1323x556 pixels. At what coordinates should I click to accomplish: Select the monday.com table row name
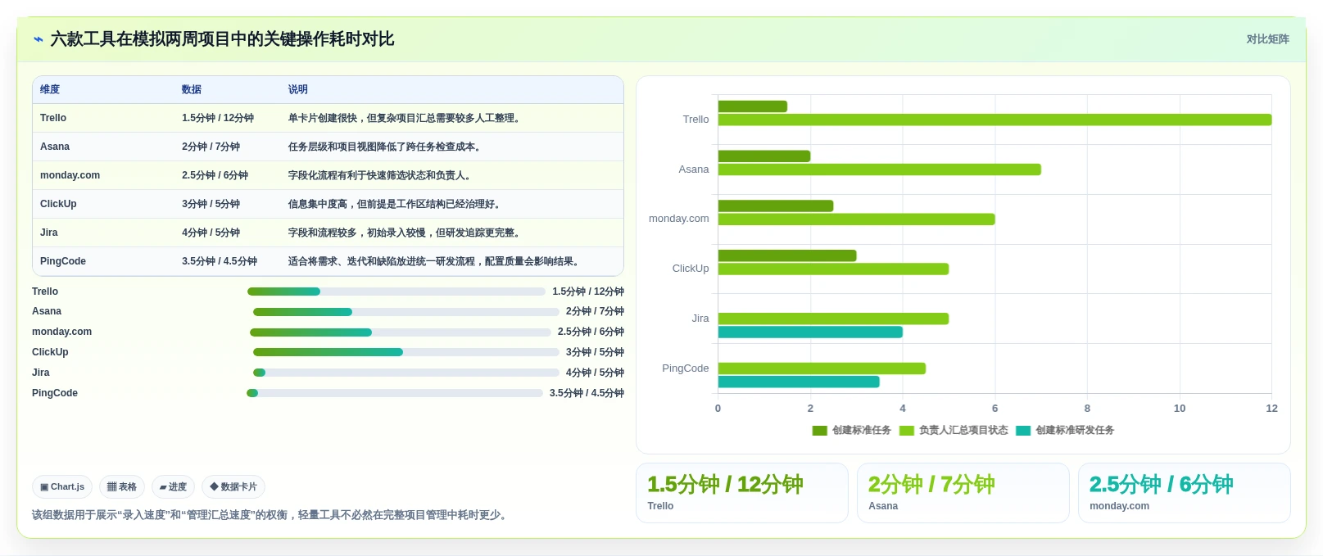(70, 175)
